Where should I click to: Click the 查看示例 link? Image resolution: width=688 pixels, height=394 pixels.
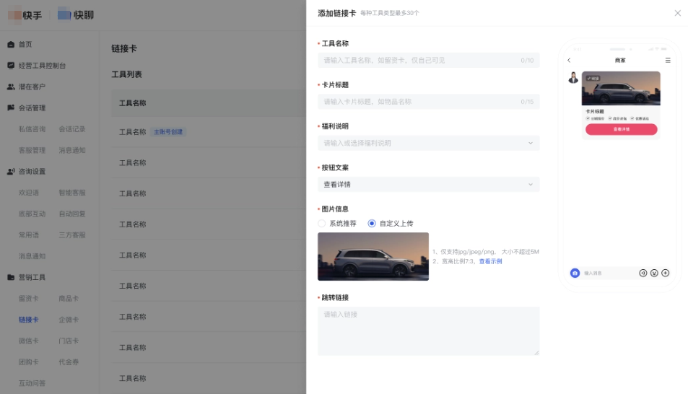point(490,261)
